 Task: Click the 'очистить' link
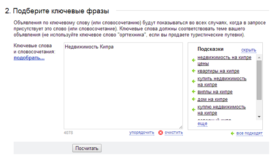click(x=174, y=133)
